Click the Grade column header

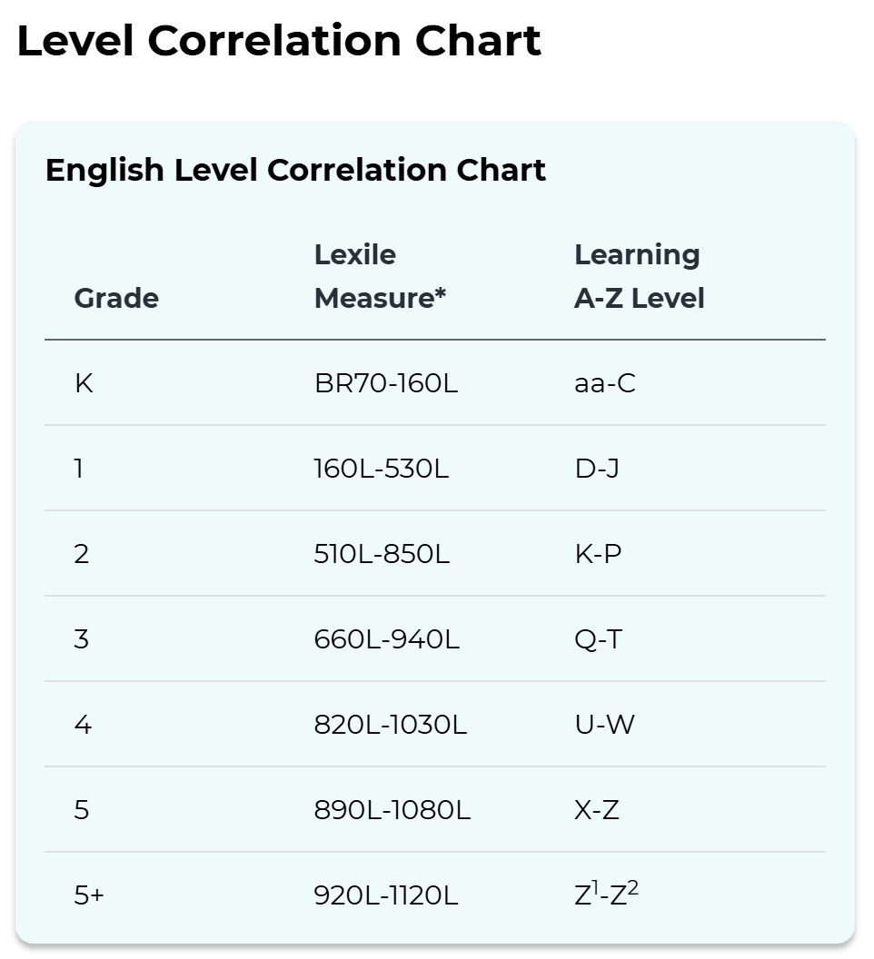point(116,299)
